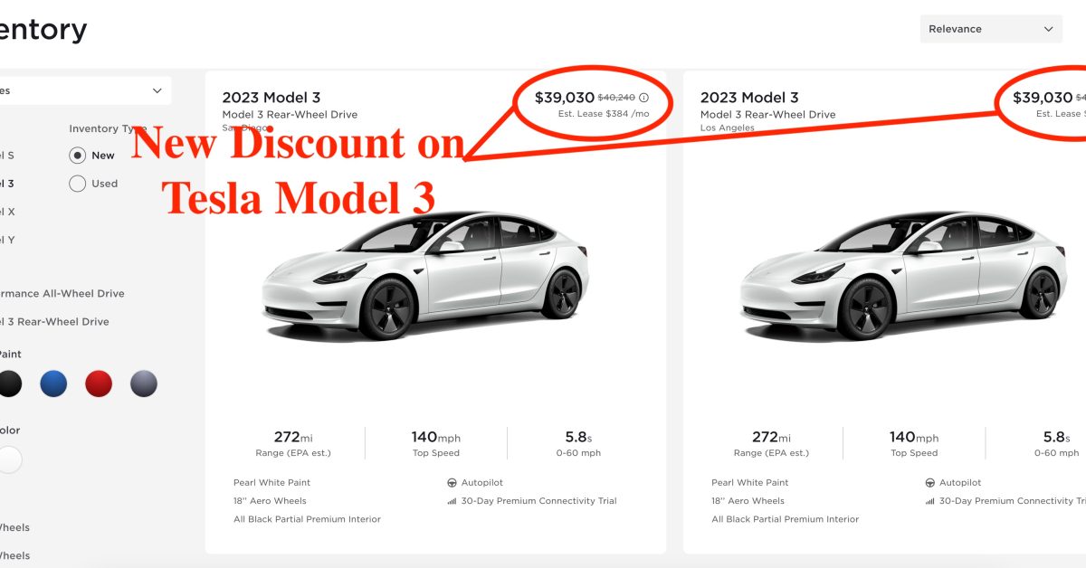Select the New inventory type radio button

point(78,155)
